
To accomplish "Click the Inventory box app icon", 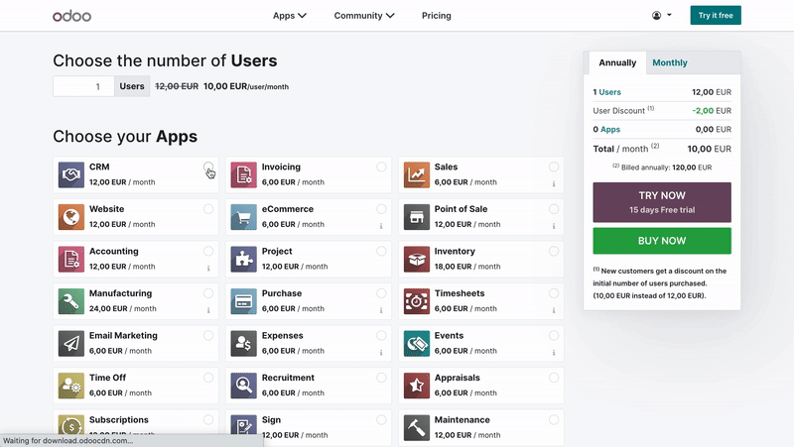I will pos(416,259).
